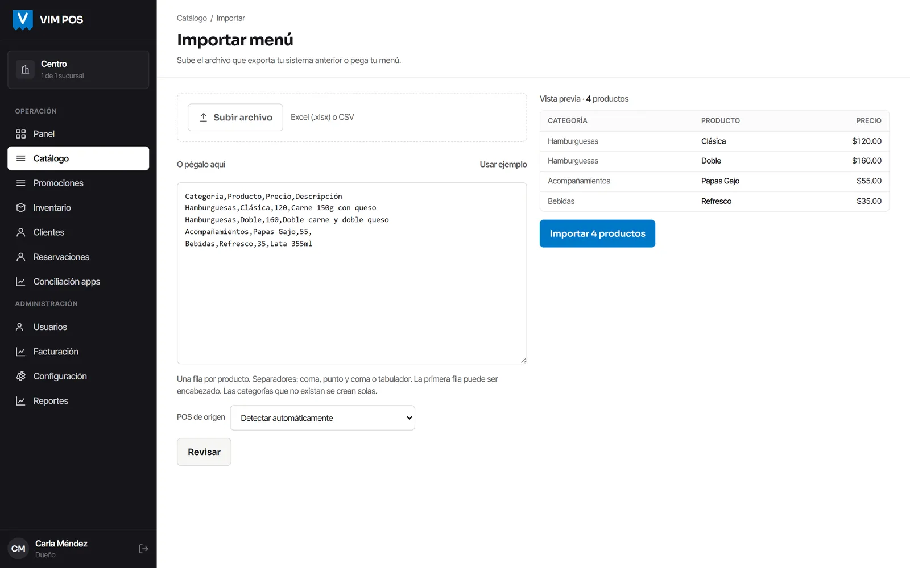Click the Conciliación apps chart icon

(x=21, y=282)
